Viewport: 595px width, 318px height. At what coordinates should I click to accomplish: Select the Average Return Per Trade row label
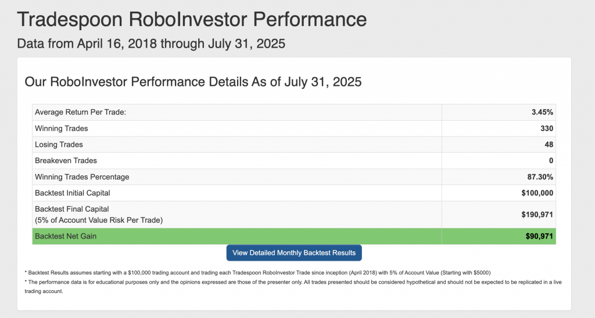[x=80, y=112]
